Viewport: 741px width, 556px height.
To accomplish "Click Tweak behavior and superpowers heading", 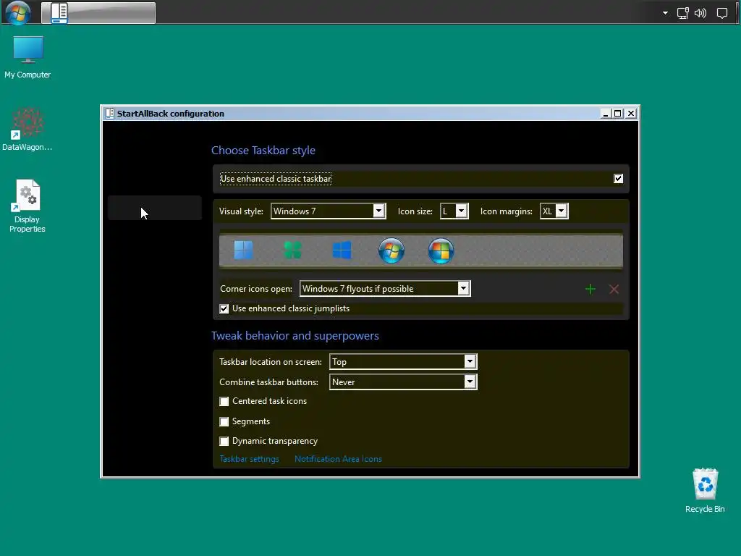I will click(295, 336).
